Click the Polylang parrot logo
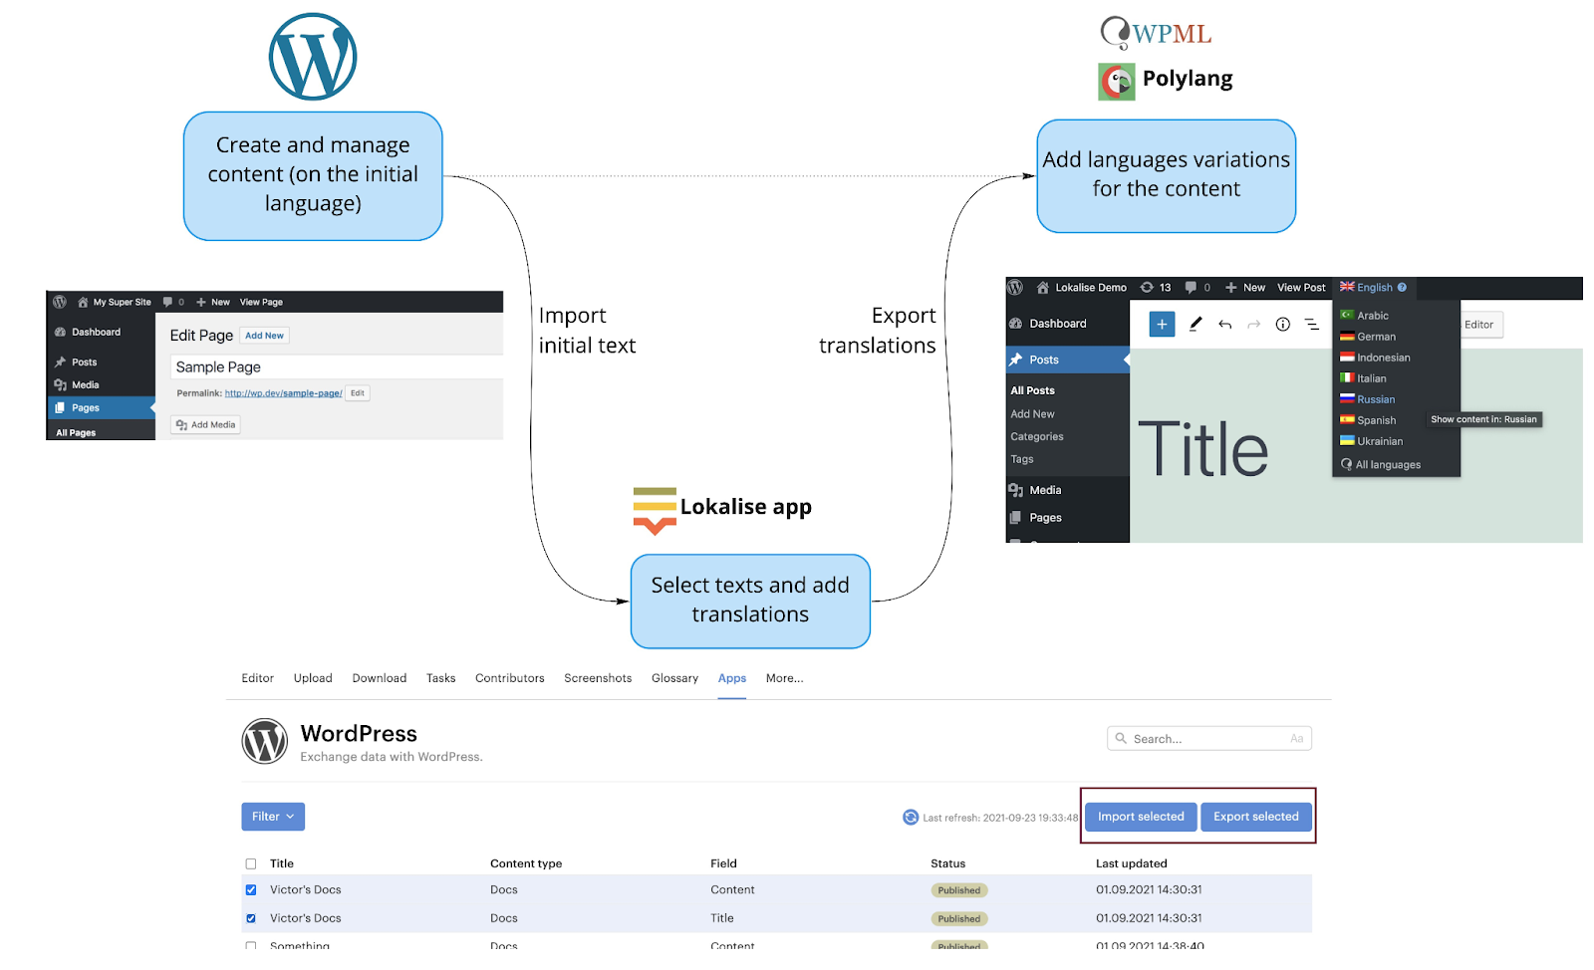The image size is (1594, 970). pyautogui.click(x=1117, y=82)
